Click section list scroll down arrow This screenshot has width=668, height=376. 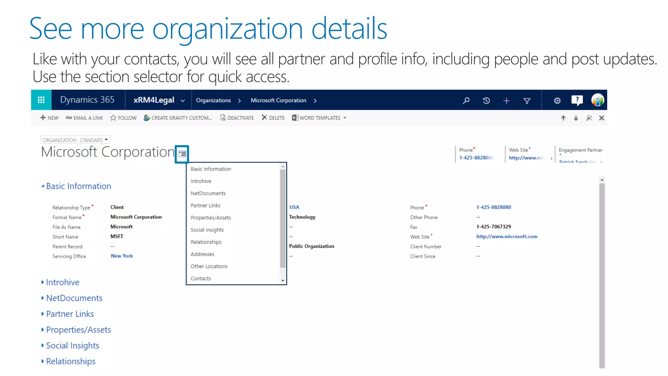click(x=283, y=281)
